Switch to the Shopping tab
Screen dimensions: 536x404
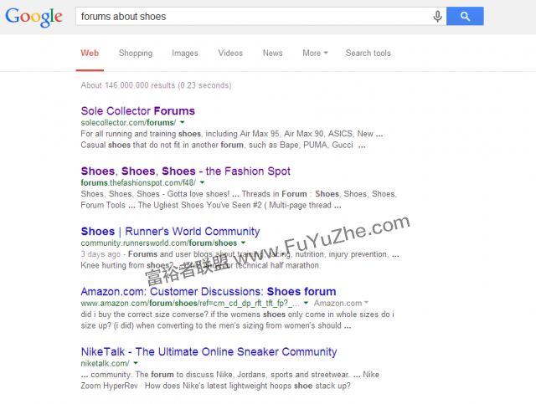(136, 54)
